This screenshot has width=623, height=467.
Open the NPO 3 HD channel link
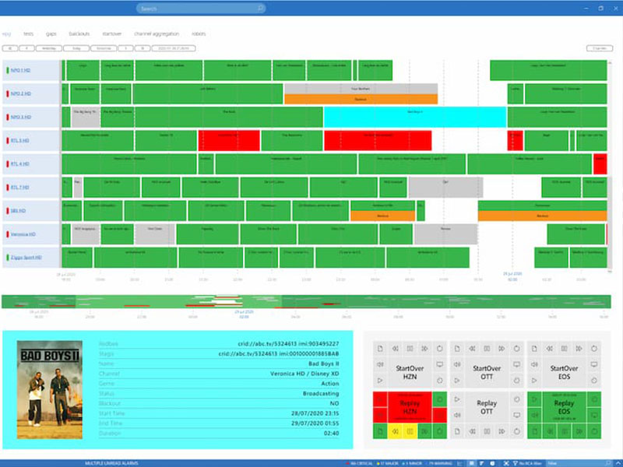(x=21, y=118)
